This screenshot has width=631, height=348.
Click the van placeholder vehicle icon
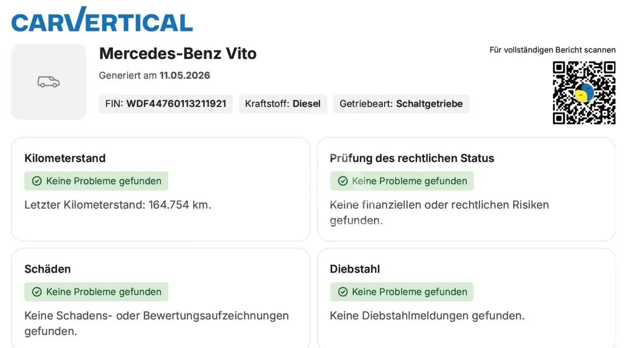[49, 82]
